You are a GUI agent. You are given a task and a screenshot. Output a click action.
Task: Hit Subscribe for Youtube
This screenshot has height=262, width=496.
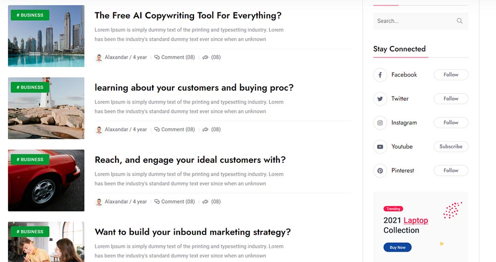[451, 147]
